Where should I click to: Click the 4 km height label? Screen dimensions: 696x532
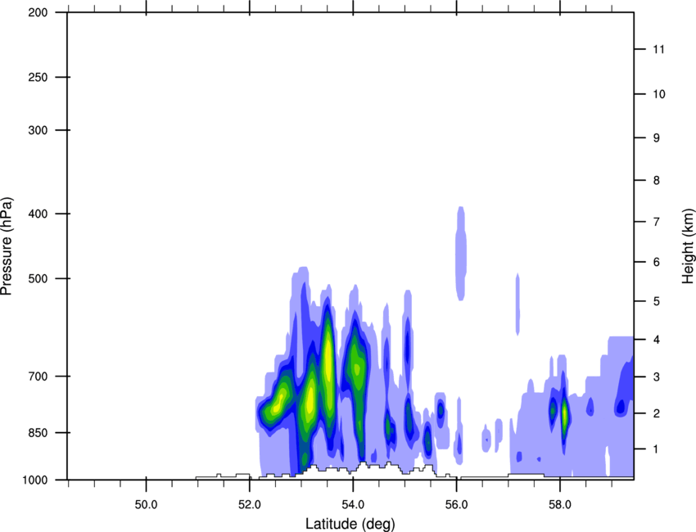coord(657,340)
